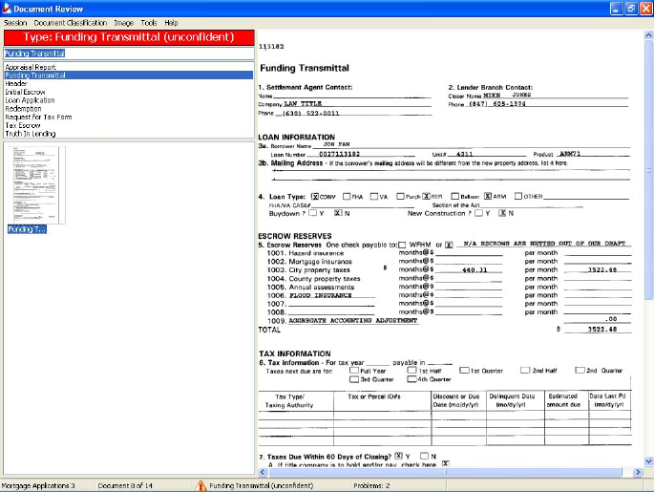This screenshot has height=492, width=654.
Task: Close the Document Review window
Action: point(644,8)
